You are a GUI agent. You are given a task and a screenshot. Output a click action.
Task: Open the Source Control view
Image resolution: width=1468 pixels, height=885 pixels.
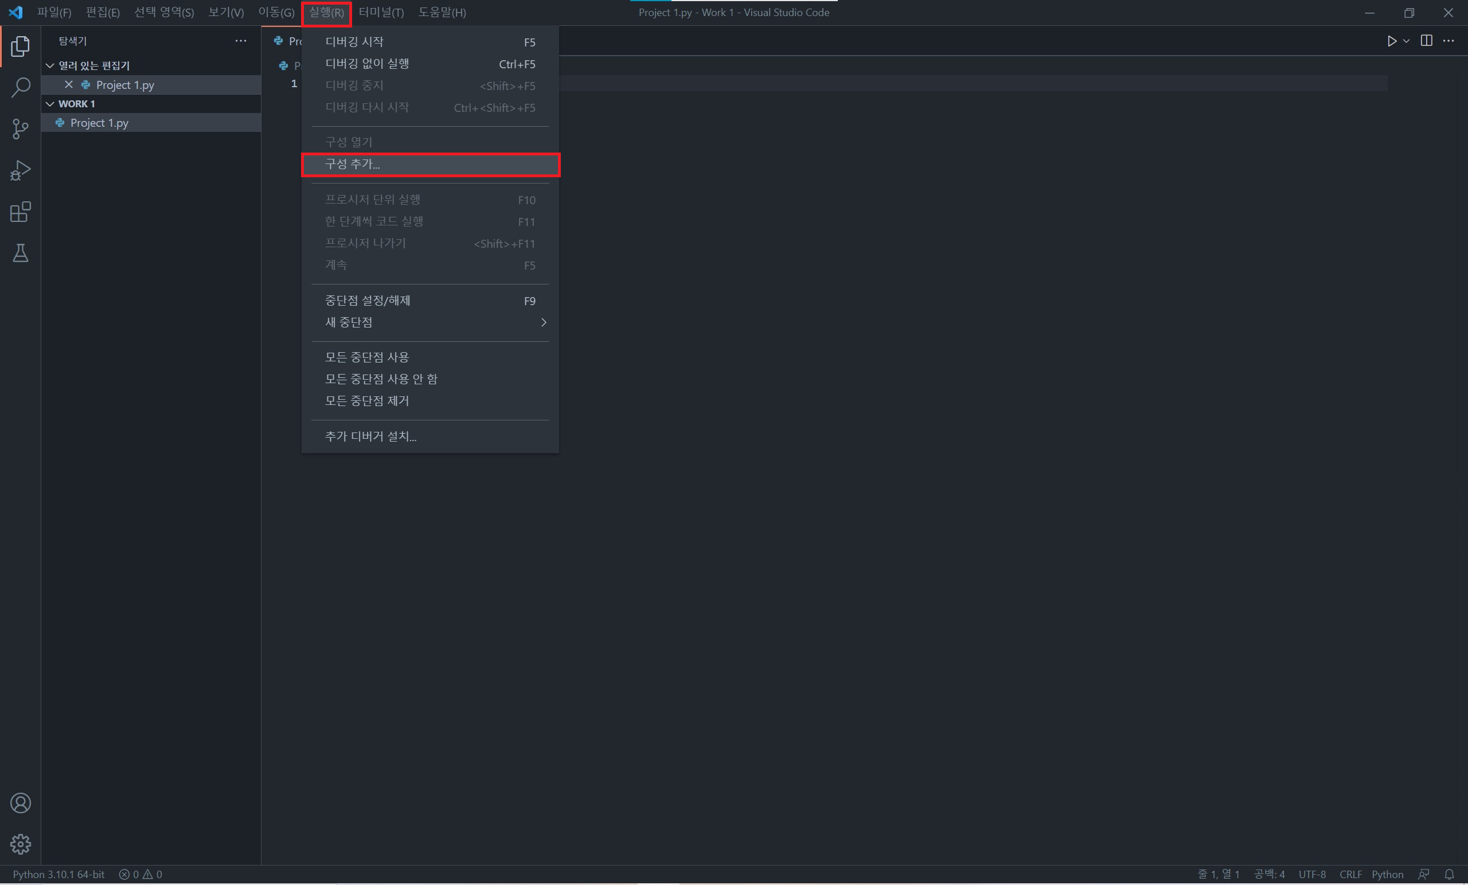[20, 128]
